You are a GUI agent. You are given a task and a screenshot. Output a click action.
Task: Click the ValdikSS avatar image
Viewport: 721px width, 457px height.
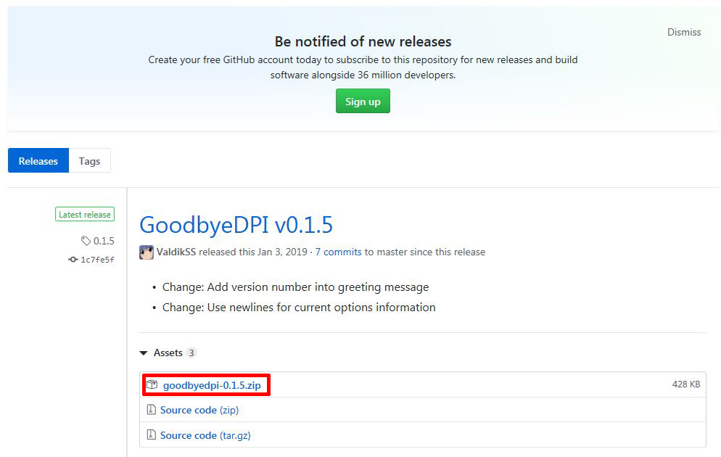(147, 252)
